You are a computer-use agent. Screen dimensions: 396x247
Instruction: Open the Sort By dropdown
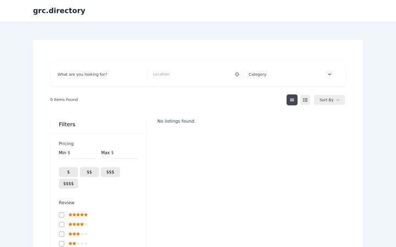(x=329, y=100)
